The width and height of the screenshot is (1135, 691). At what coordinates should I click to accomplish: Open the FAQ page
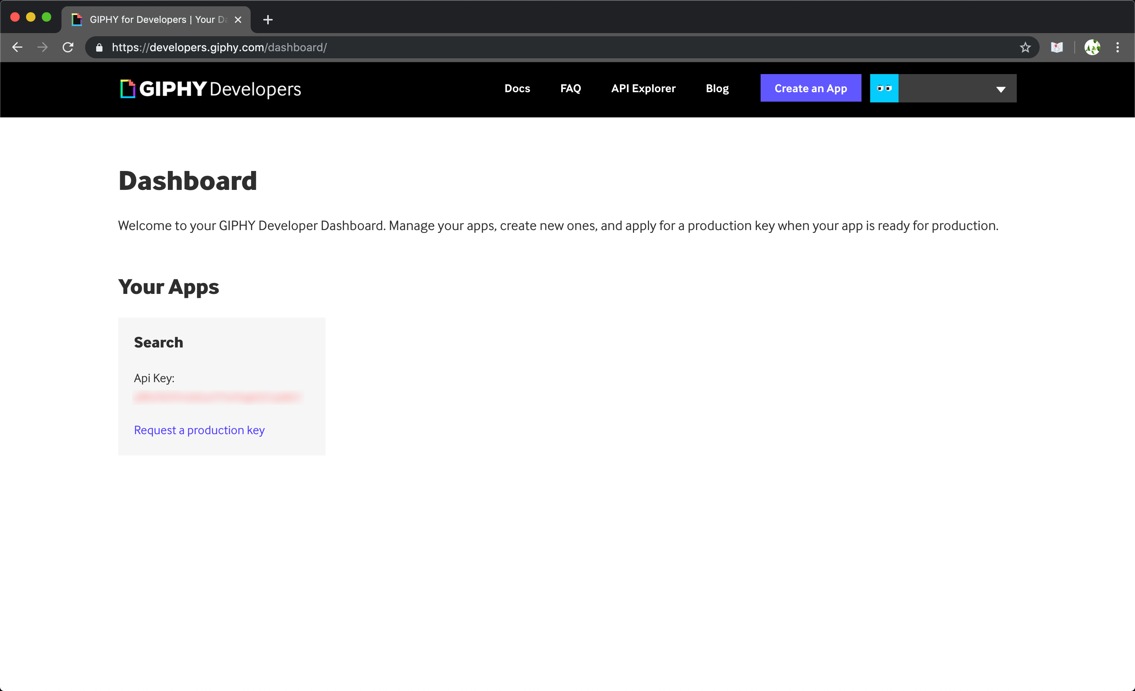click(x=570, y=88)
